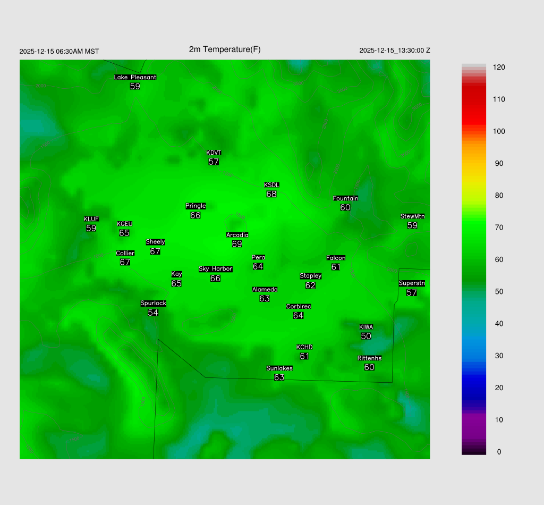This screenshot has width=544, height=505.
Task: Click the Rittenhs station label
Action: click(369, 358)
